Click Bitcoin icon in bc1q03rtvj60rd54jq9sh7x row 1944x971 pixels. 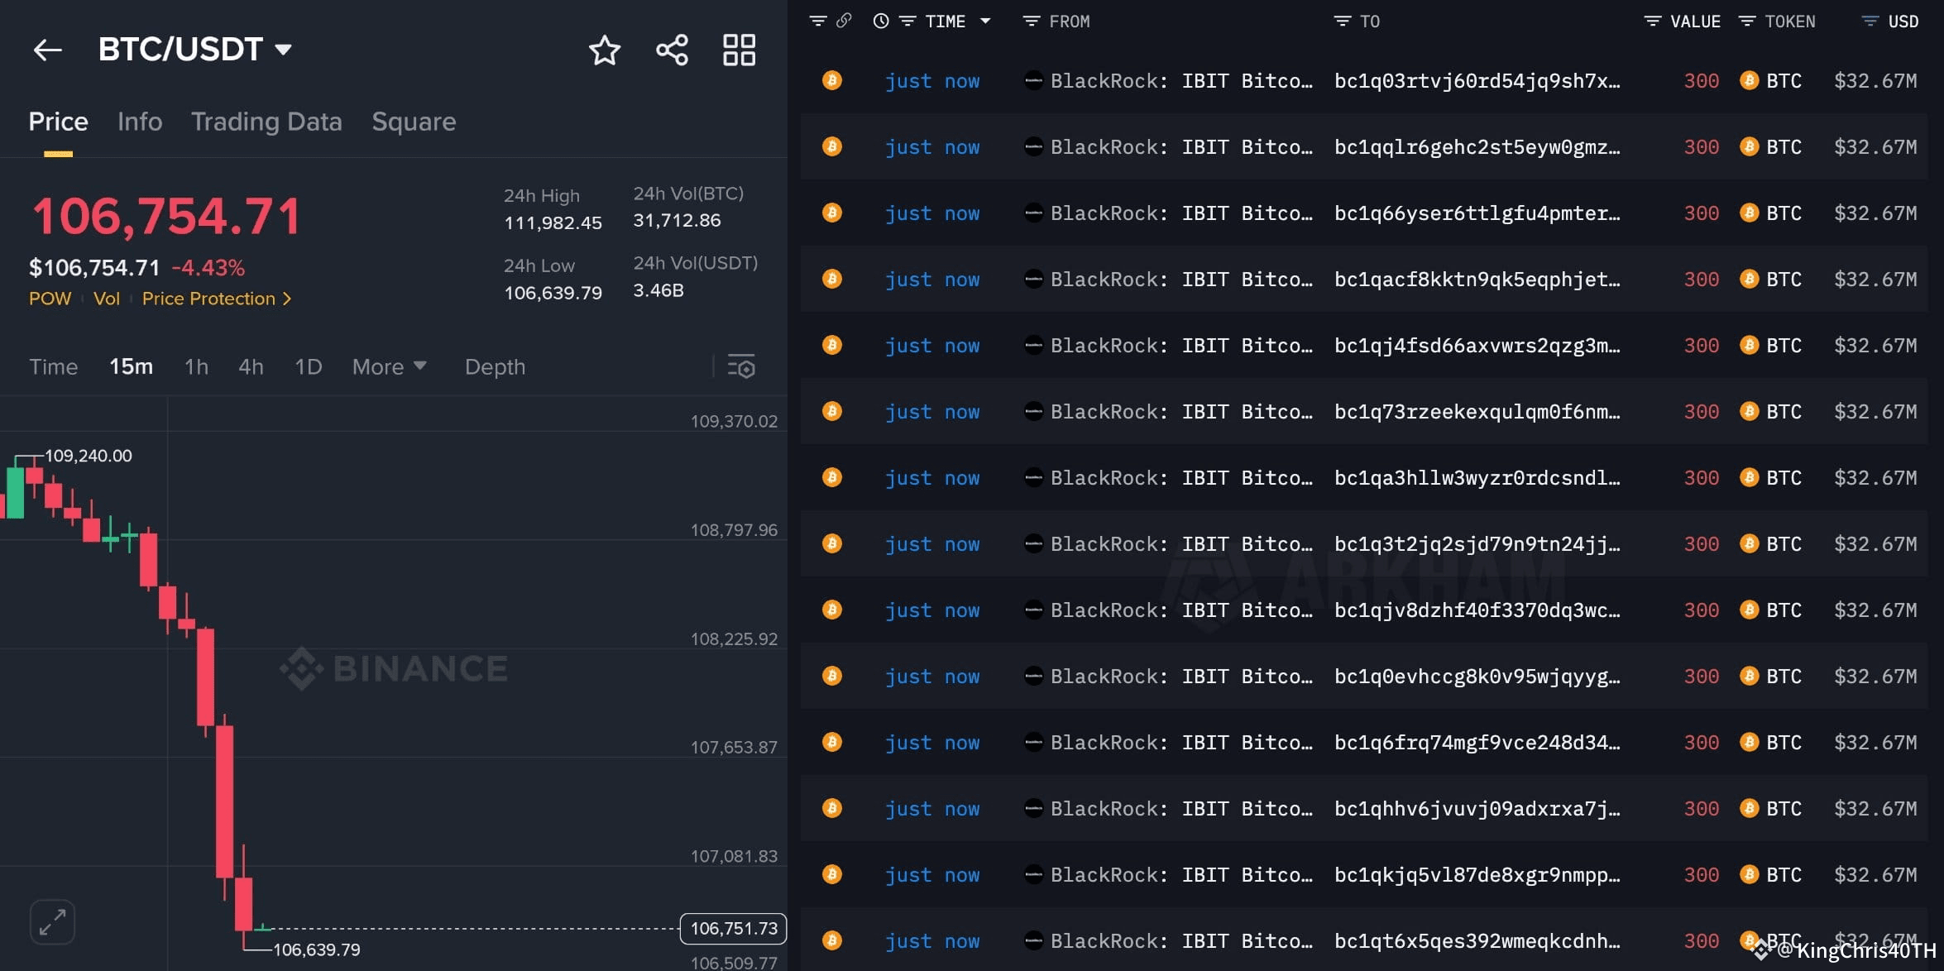(832, 80)
